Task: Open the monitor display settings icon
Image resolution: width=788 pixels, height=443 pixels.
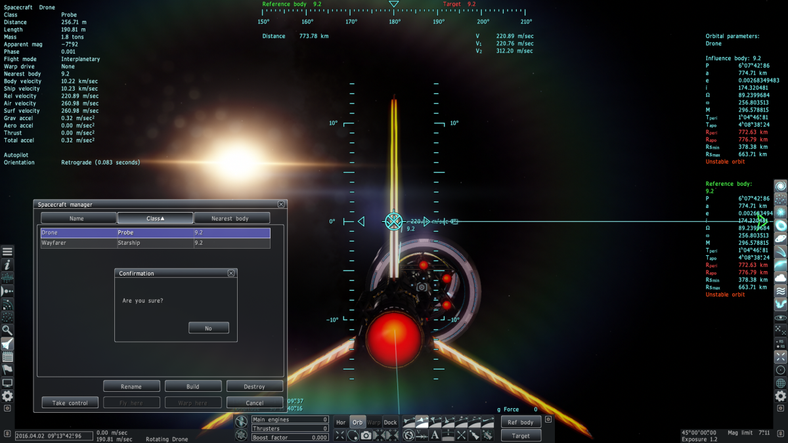Action: [7, 383]
